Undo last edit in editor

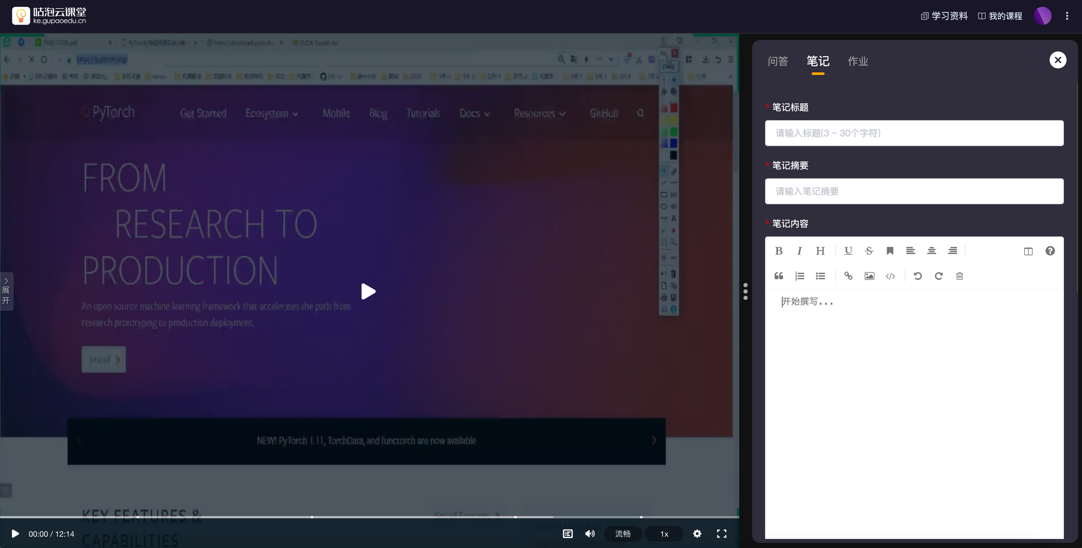[918, 276]
